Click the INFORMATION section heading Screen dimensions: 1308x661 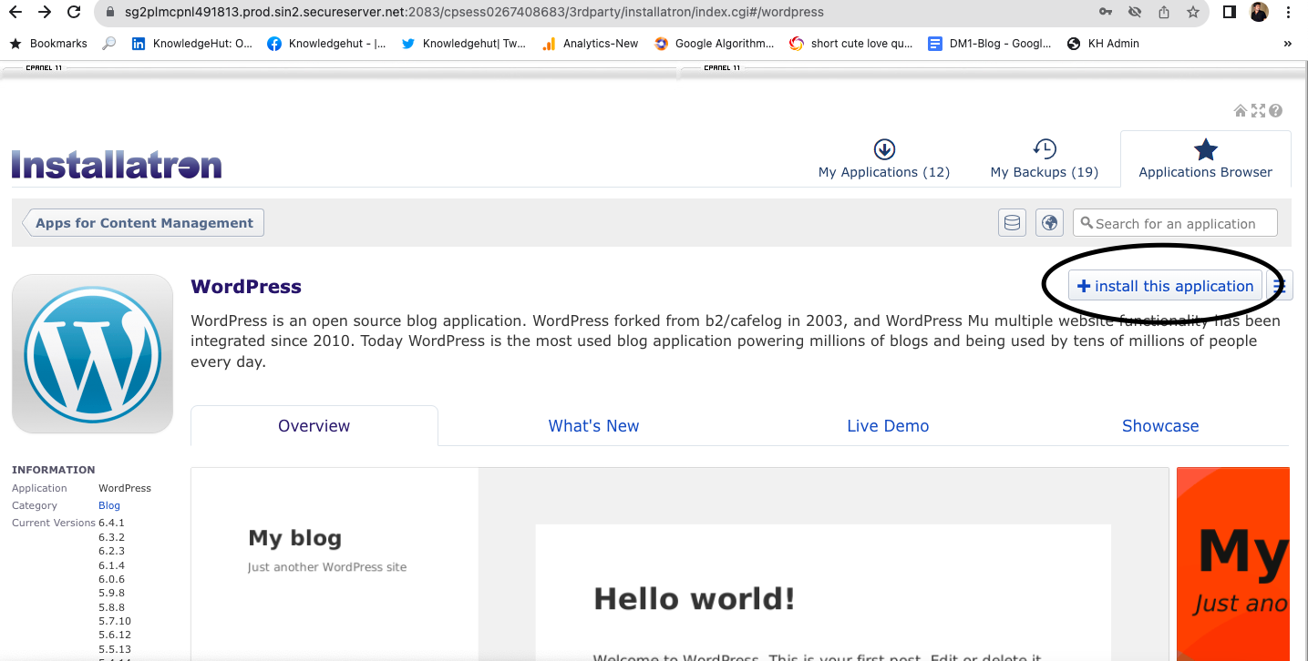tap(53, 470)
